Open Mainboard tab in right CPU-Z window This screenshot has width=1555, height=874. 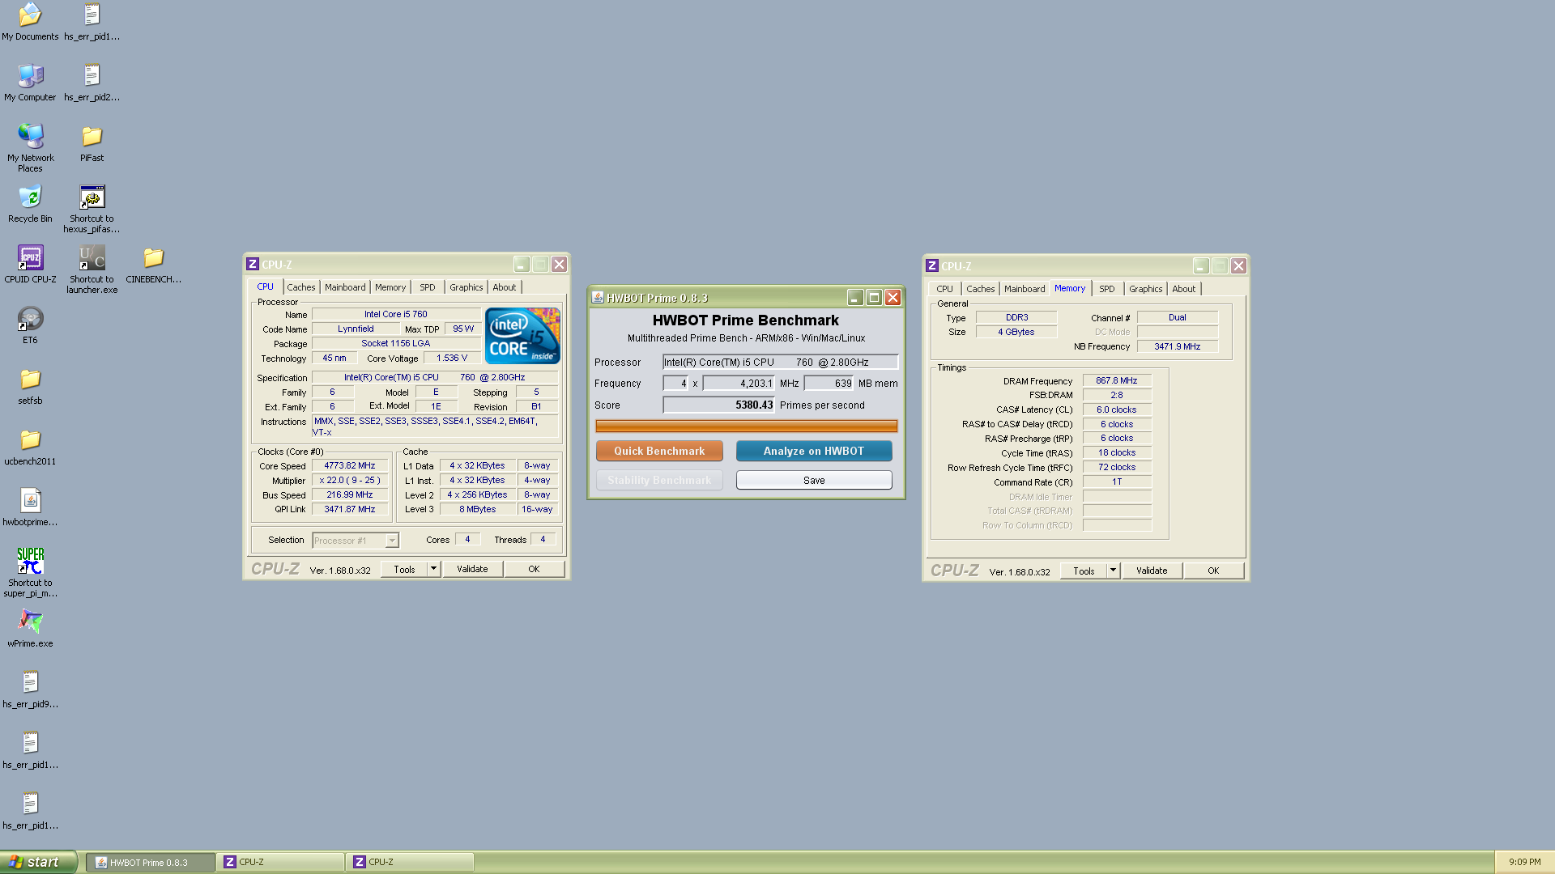tap(1025, 289)
